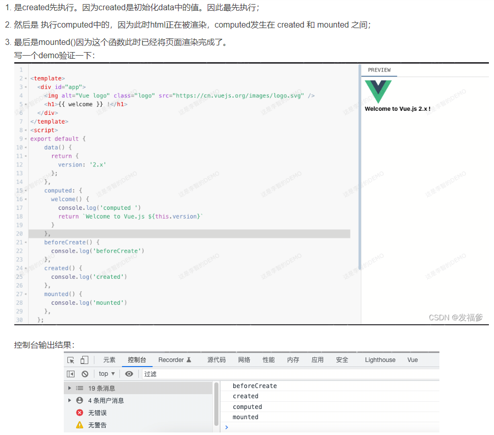Fold the computed block at line 15
The width and height of the screenshot is (494, 435).
(x=26, y=190)
